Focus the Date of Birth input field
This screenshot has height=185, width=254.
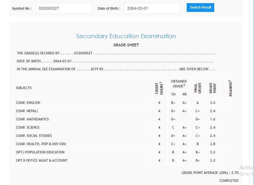pos(152,8)
